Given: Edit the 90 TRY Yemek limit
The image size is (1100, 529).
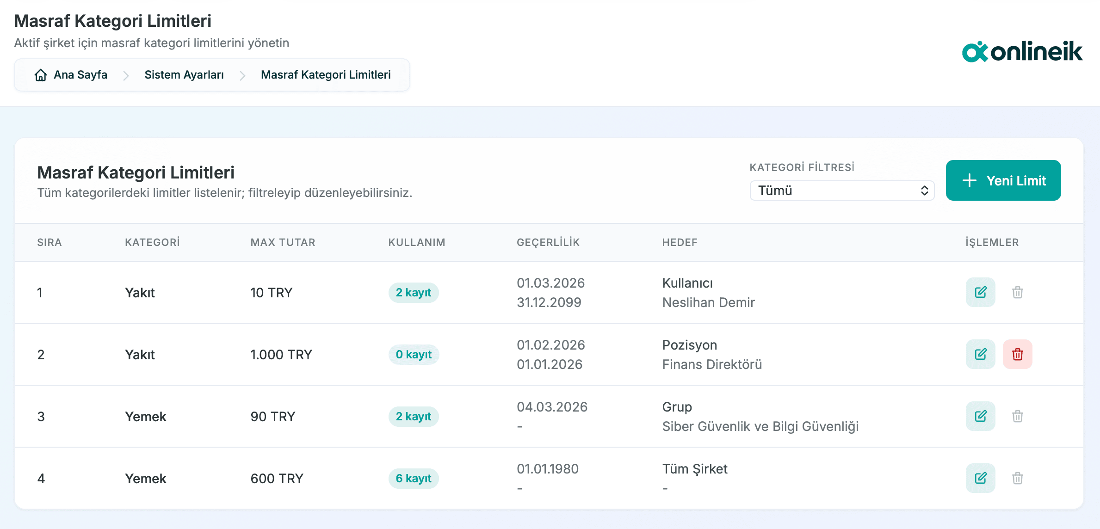Looking at the screenshot, I should click(980, 416).
